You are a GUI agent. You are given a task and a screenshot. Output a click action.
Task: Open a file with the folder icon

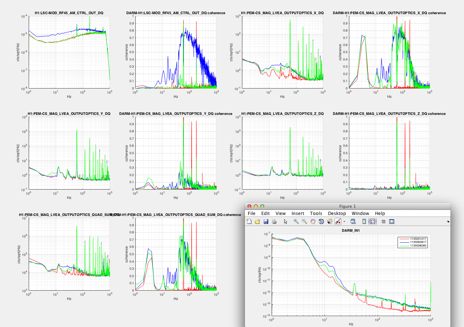tap(257, 221)
